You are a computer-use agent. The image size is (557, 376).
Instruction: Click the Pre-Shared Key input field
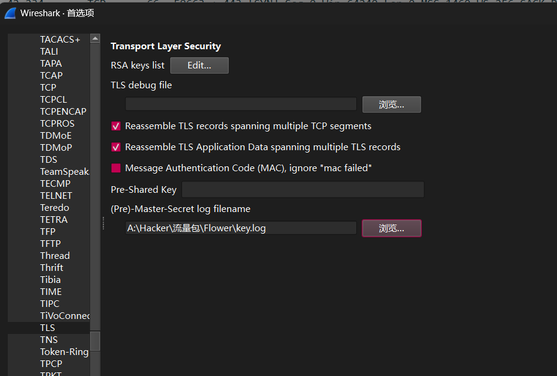click(303, 189)
